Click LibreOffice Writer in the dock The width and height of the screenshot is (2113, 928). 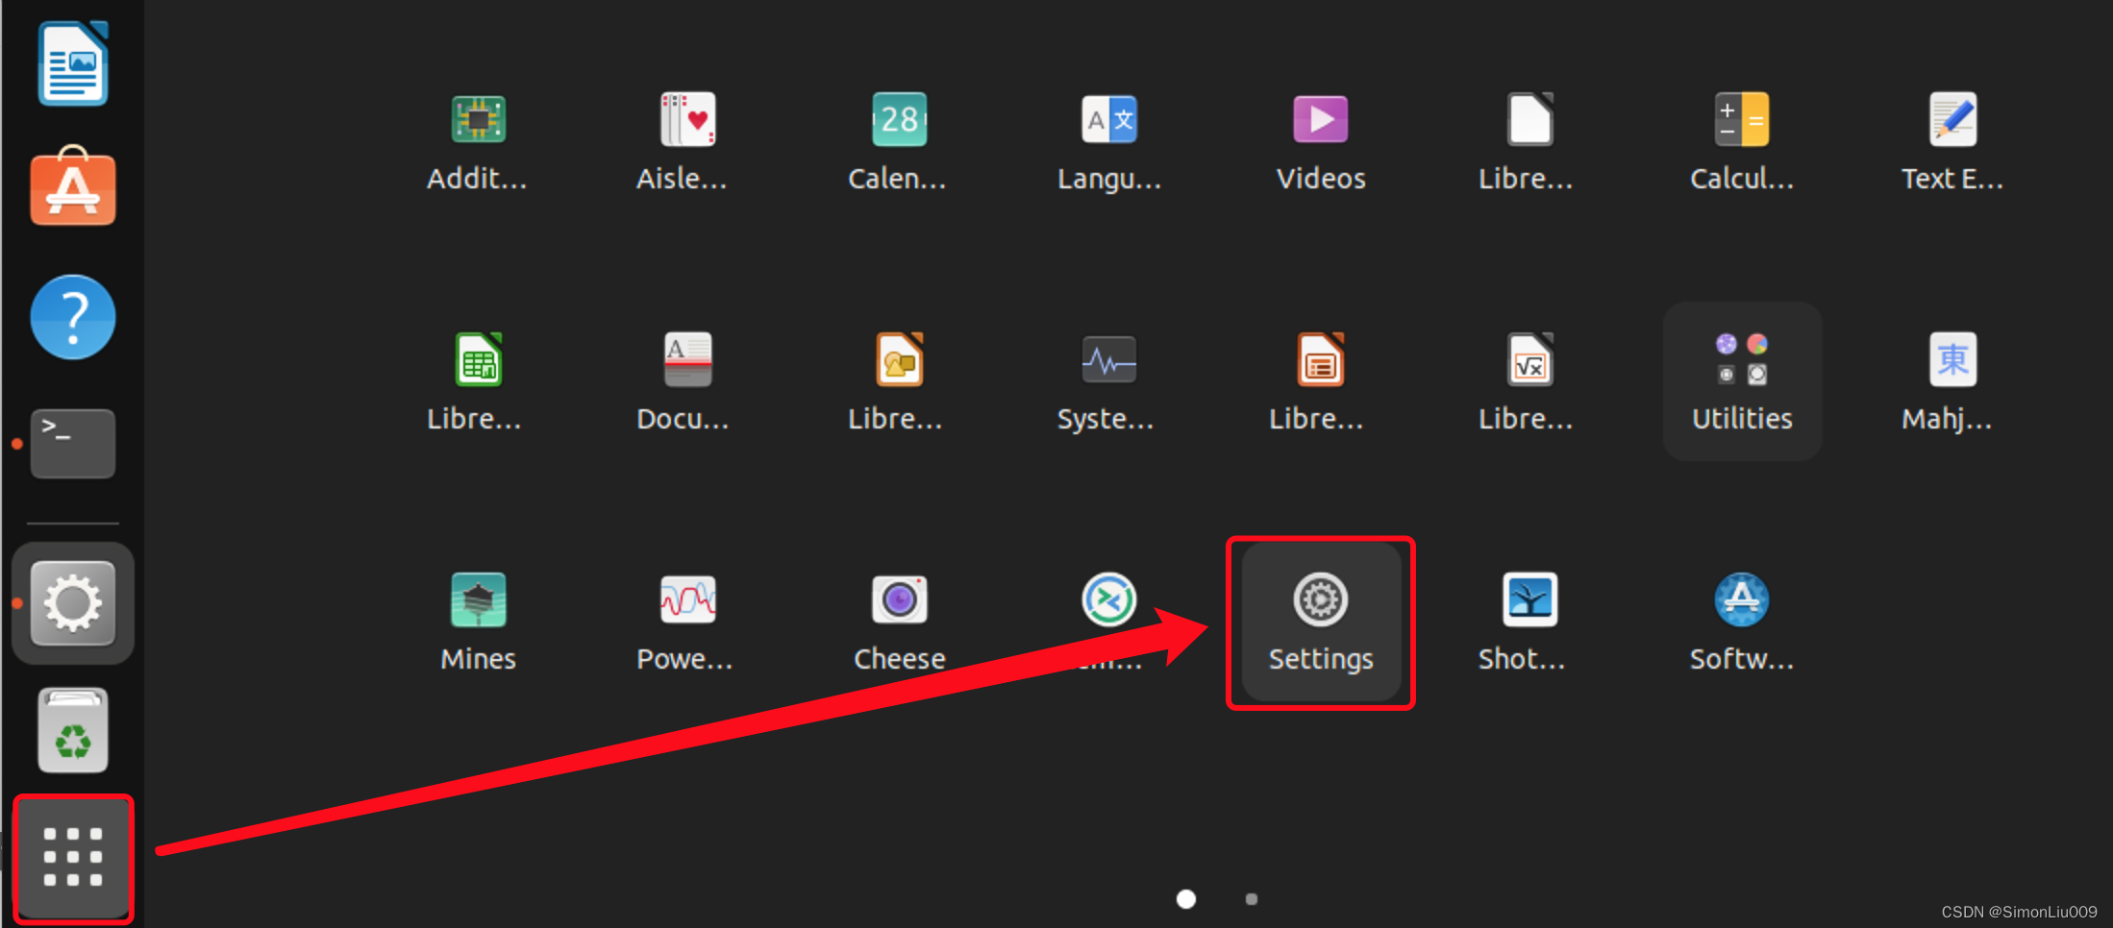[x=73, y=63]
